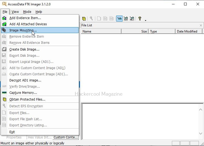This screenshot has height=146, width=204.
Task: Click Image Mounting menu entry
Action: pos(23,30)
